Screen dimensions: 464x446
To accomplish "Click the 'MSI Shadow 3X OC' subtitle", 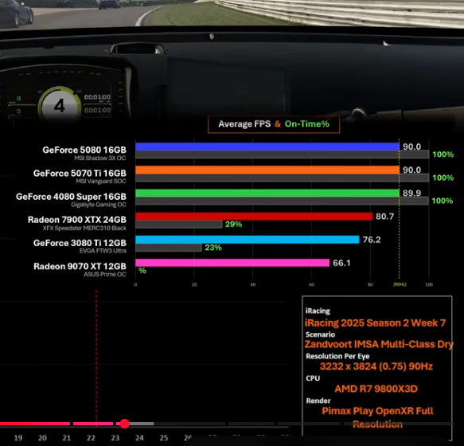I will pyautogui.click(x=100, y=158).
